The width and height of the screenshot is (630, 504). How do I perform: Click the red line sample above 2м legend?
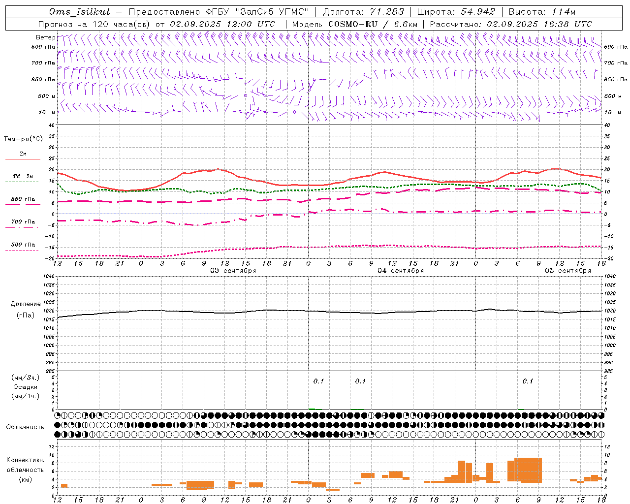[x=23, y=159]
